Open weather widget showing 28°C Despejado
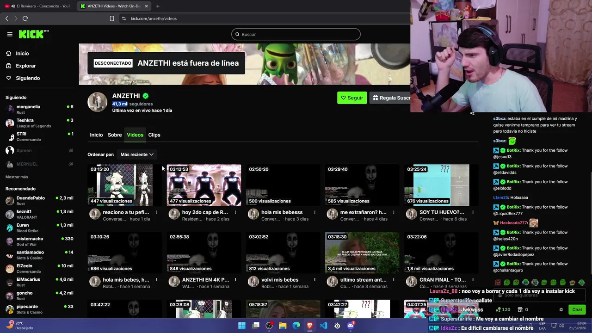592x333 pixels. (20, 326)
